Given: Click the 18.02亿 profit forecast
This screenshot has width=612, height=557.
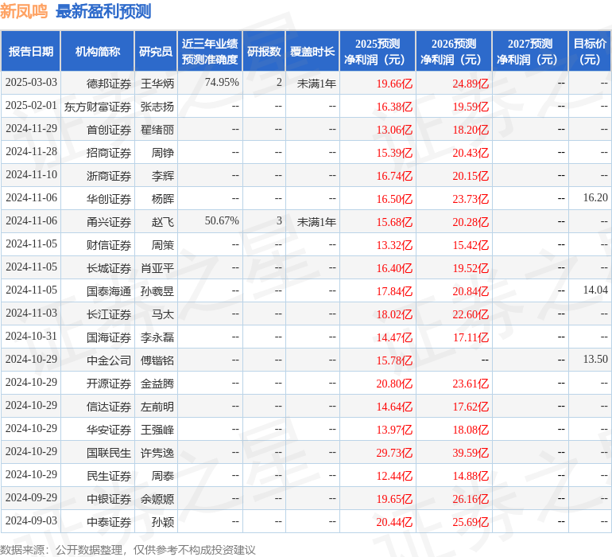Looking at the screenshot, I should pos(394,314).
